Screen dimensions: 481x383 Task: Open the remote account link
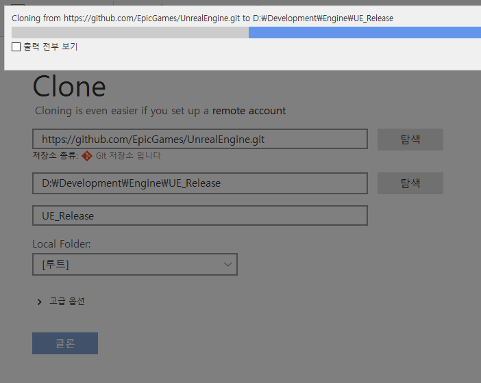pyautogui.click(x=249, y=111)
